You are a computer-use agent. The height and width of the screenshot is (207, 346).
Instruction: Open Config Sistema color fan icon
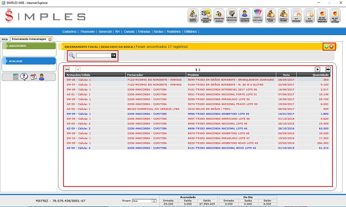coord(258,16)
